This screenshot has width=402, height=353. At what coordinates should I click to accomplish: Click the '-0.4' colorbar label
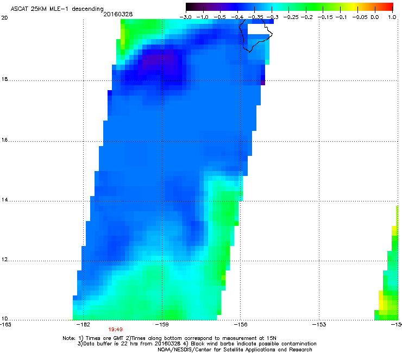[x=237, y=17]
